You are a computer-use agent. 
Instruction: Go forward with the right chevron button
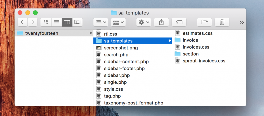click(x=33, y=22)
